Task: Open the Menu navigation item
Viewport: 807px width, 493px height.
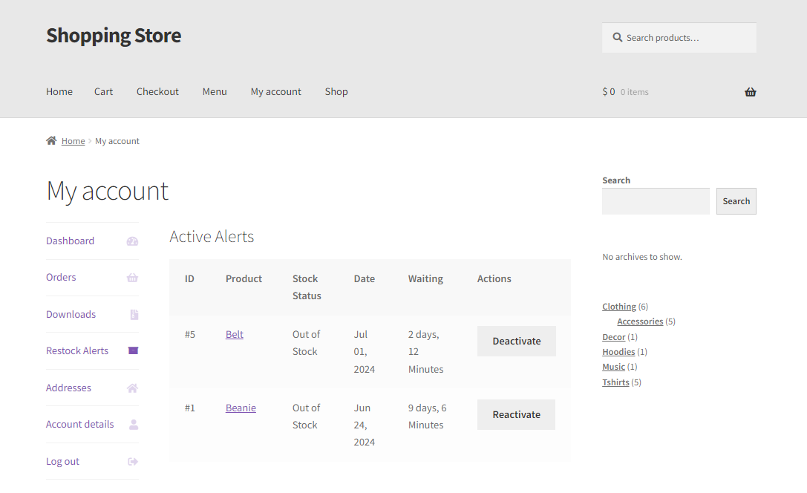Action: 215,91
